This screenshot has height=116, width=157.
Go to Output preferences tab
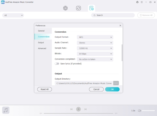[43, 43]
